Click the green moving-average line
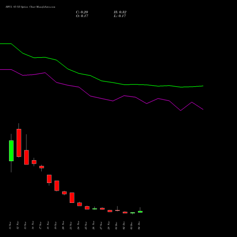The image size is (237, 237). [101, 81]
